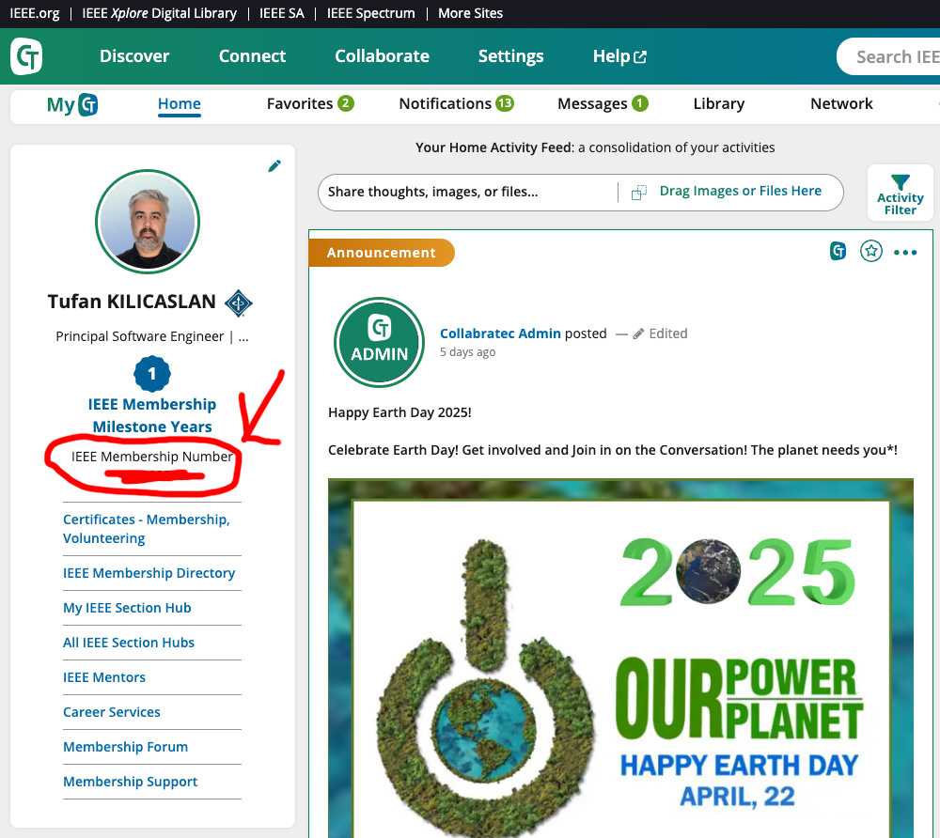Click More Sites in the top bar
This screenshot has width=940, height=838.
click(x=471, y=13)
